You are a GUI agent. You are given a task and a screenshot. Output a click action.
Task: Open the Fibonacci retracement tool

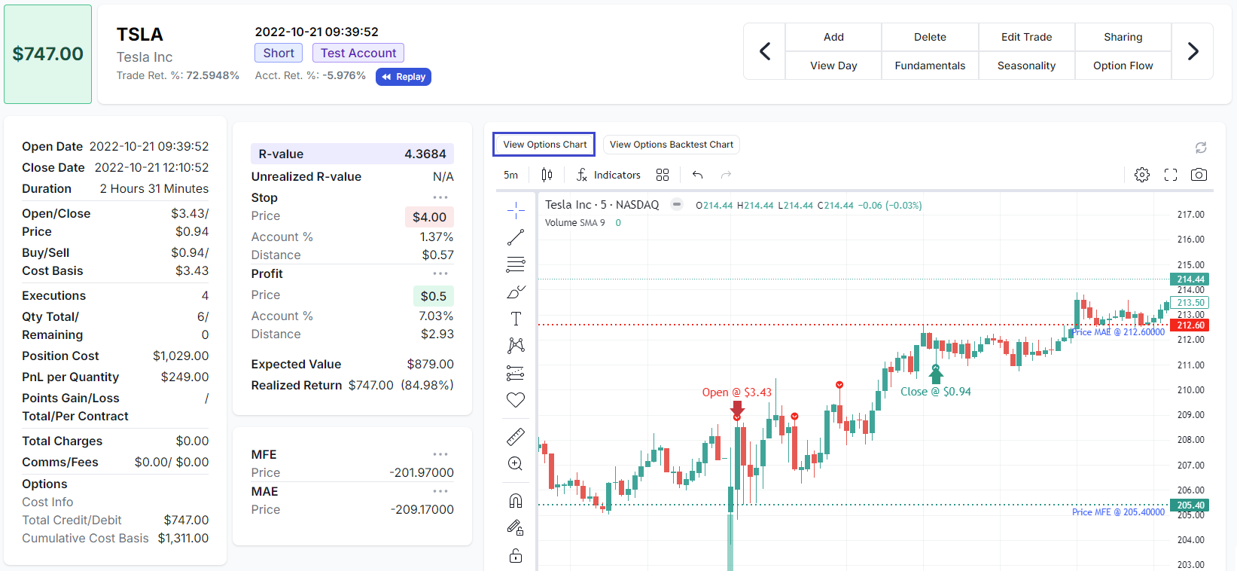[x=516, y=264]
